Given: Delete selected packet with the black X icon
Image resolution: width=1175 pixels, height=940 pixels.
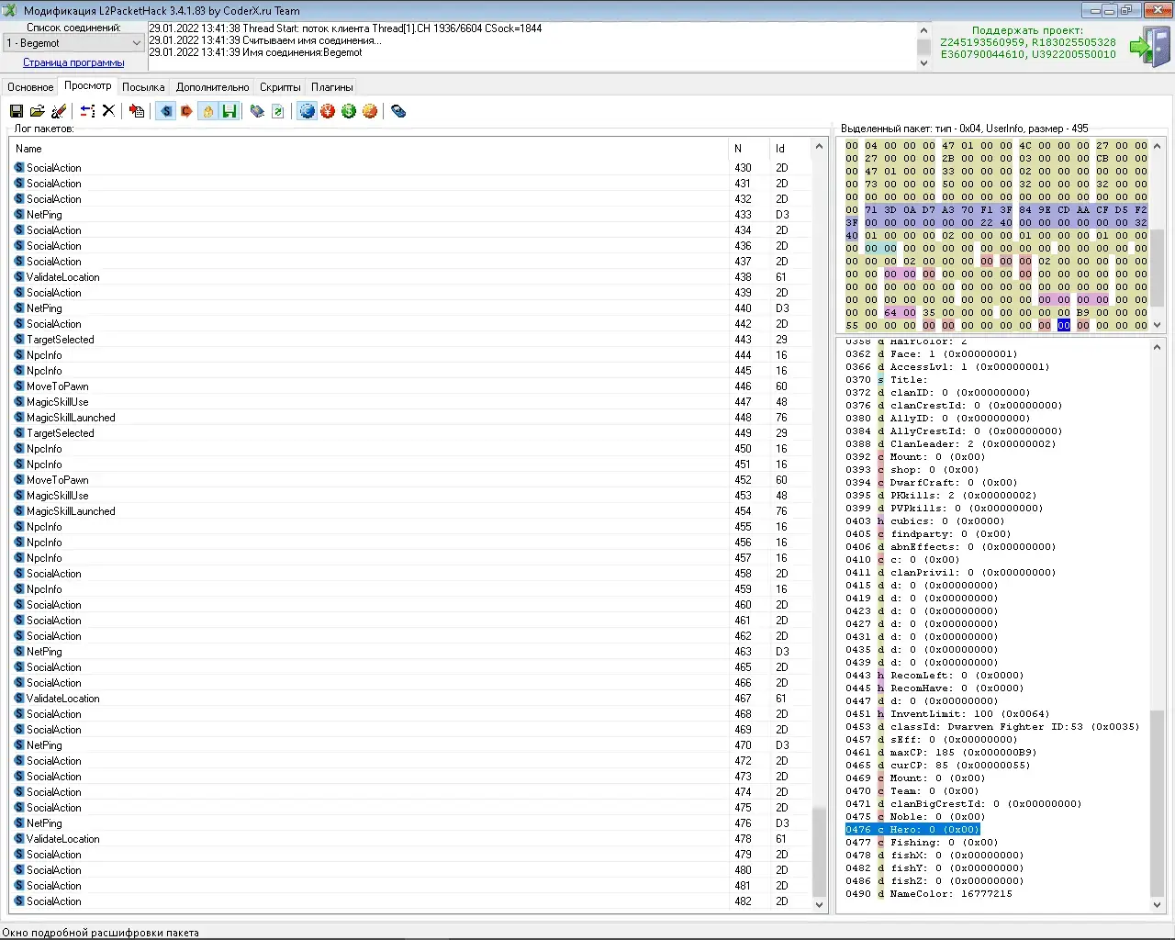Looking at the screenshot, I should coord(108,111).
